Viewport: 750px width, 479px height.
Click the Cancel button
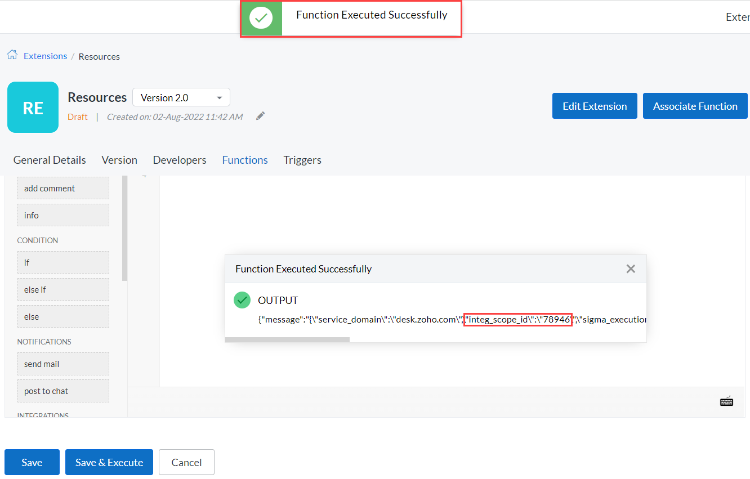(x=186, y=462)
